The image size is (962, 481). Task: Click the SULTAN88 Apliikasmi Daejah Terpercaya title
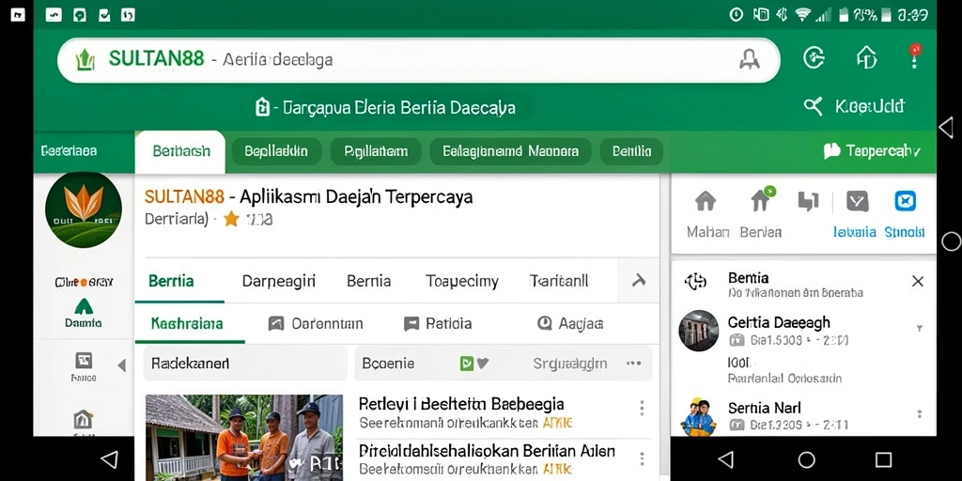pos(308,197)
